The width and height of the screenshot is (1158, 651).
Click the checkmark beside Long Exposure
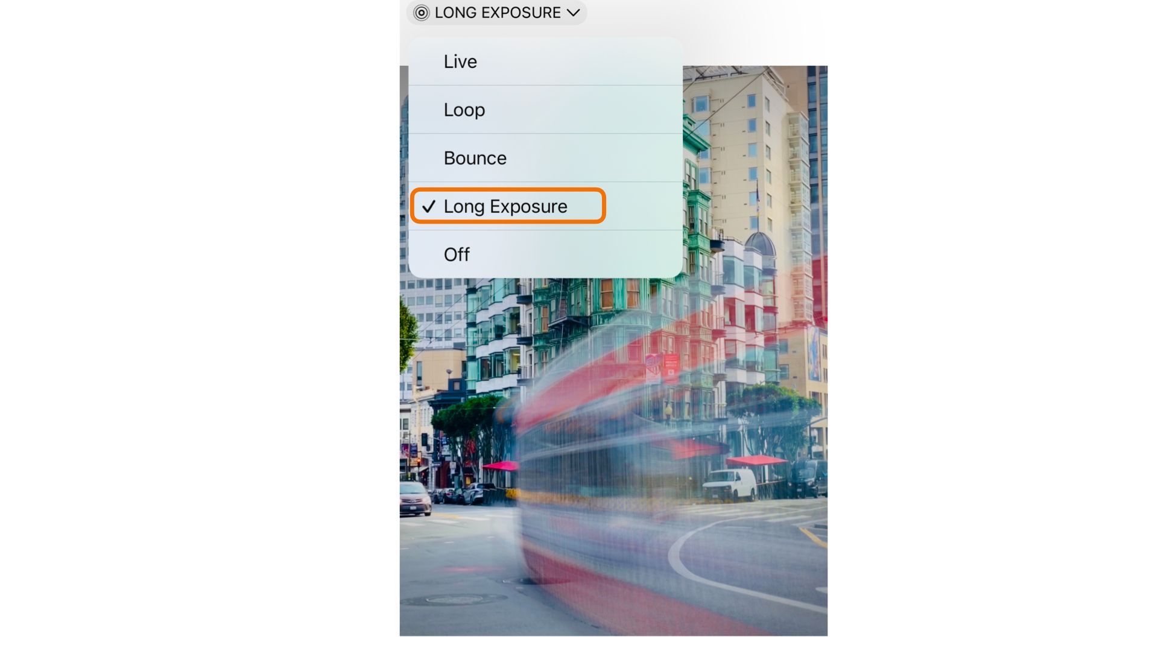point(428,207)
